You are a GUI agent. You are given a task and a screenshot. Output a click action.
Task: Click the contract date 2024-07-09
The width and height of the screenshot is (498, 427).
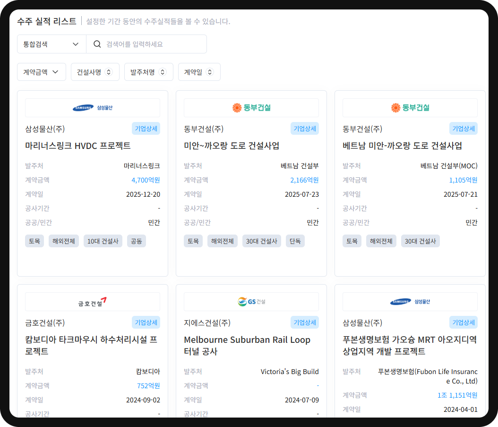[x=302, y=400]
